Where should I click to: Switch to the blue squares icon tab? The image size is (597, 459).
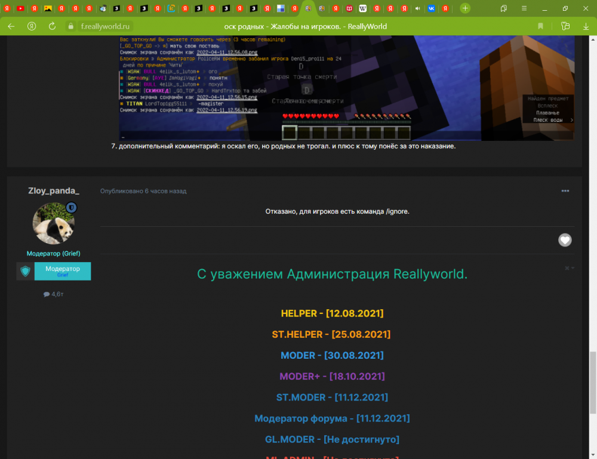click(x=281, y=8)
